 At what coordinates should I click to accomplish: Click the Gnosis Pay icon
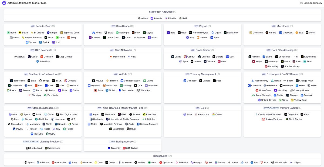pos(276,57)
